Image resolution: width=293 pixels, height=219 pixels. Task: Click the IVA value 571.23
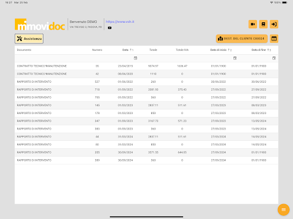pos(182,121)
